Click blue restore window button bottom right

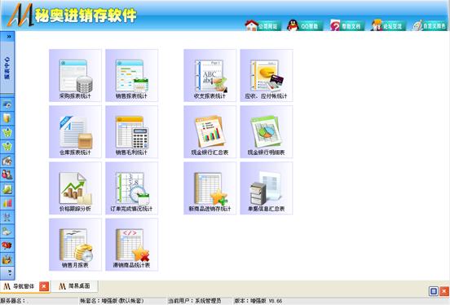434,291
